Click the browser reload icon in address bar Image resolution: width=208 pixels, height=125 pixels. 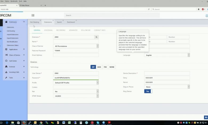pos(149,9)
